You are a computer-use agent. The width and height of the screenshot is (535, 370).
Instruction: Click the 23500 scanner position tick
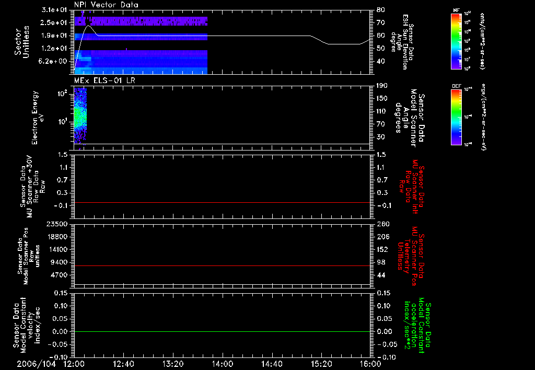(x=58, y=224)
